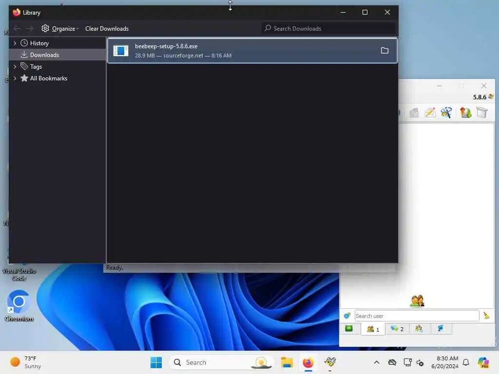
Task: Click the notification bell in system tray
Action: pos(466,362)
